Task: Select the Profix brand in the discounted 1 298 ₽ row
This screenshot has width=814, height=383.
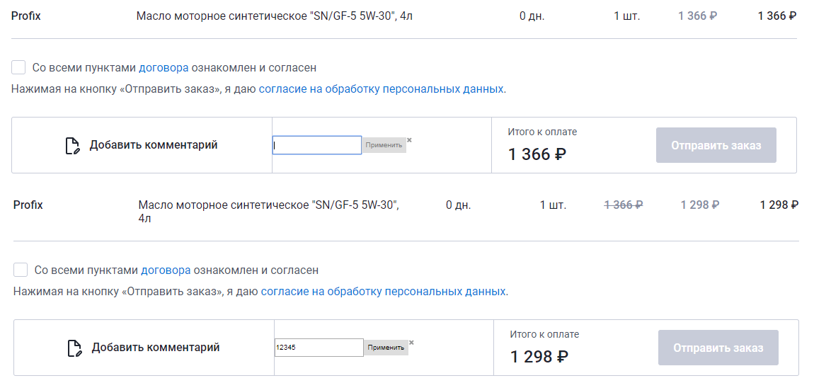Action: pos(28,205)
